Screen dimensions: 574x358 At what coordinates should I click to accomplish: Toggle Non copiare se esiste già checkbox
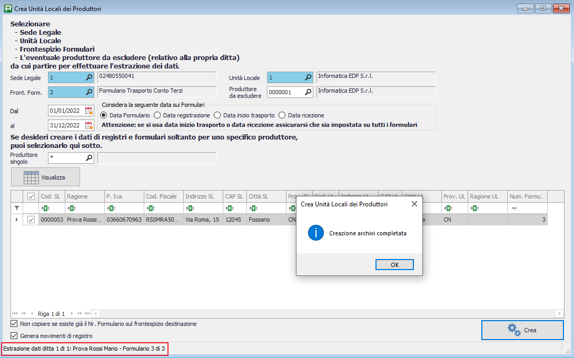(14, 324)
